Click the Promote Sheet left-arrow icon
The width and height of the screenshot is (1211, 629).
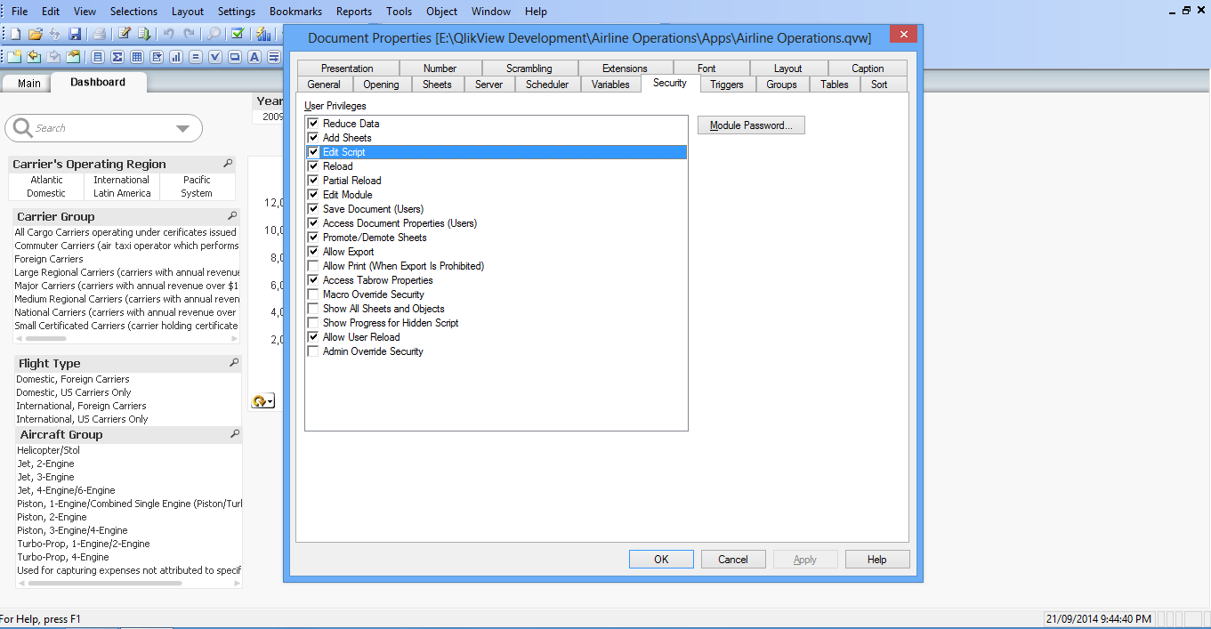pyautogui.click(x=34, y=57)
